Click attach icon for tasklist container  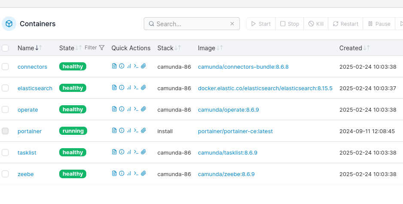(x=143, y=152)
